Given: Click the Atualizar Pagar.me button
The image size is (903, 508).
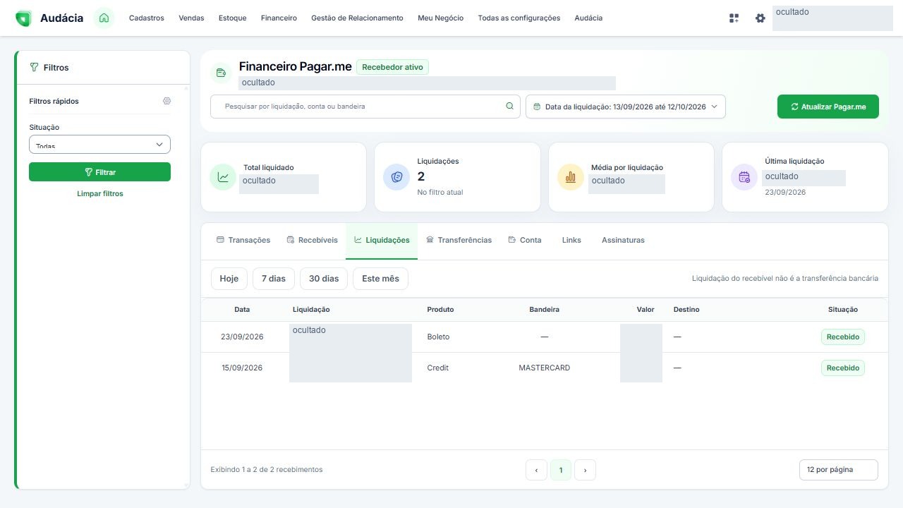Looking at the screenshot, I should tap(828, 107).
